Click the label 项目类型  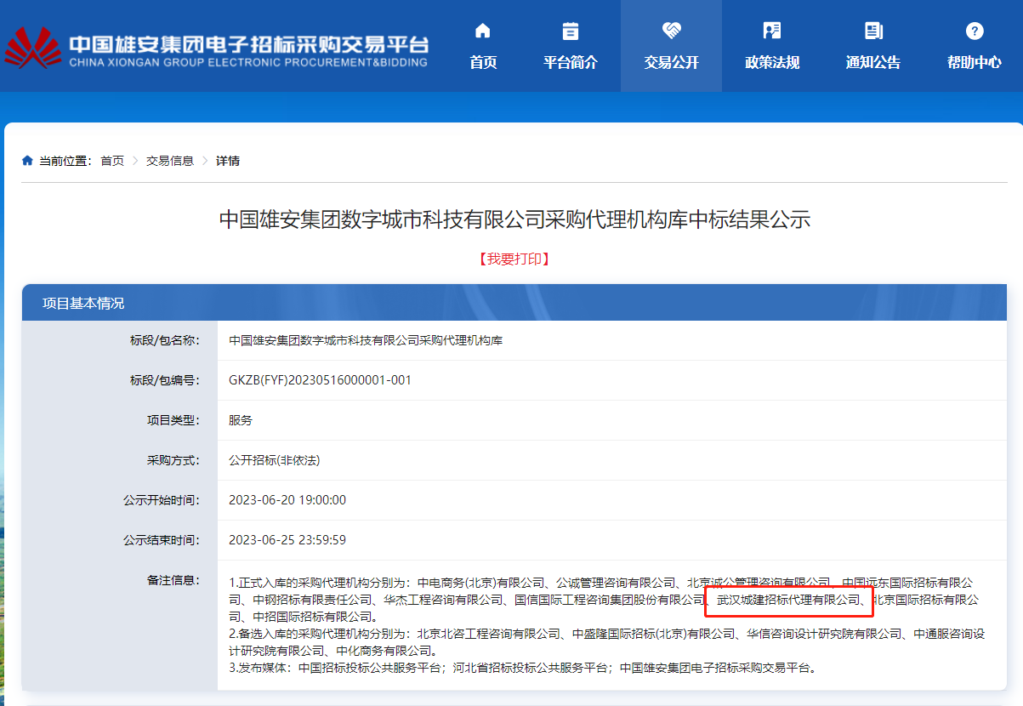[173, 420]
